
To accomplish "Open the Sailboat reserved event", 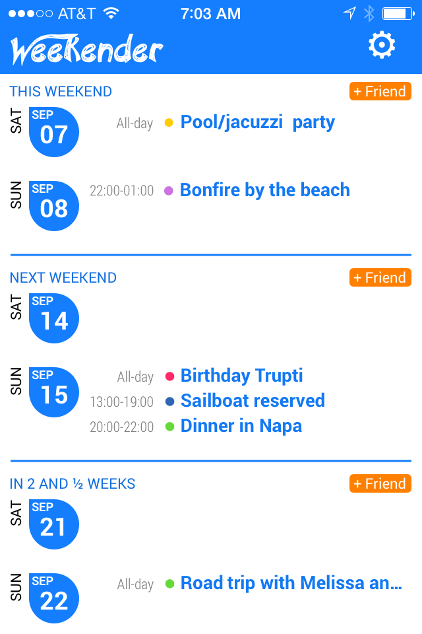I will click(253, 401).
